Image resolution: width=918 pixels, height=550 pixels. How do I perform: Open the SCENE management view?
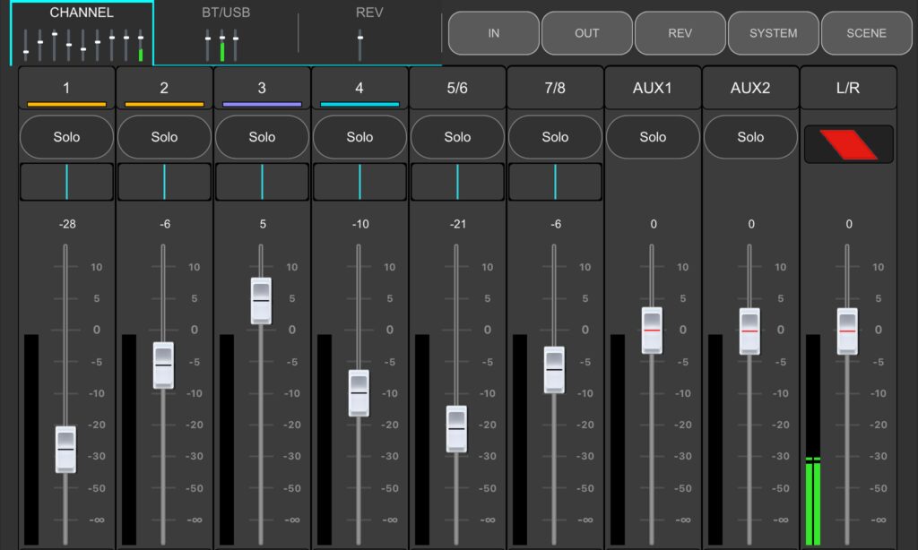pyautogui.click(x=866, y=32)
